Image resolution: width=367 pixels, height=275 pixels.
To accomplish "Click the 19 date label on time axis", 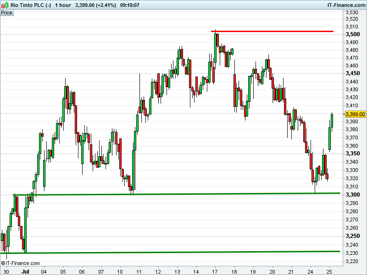I will click(253, 272).
